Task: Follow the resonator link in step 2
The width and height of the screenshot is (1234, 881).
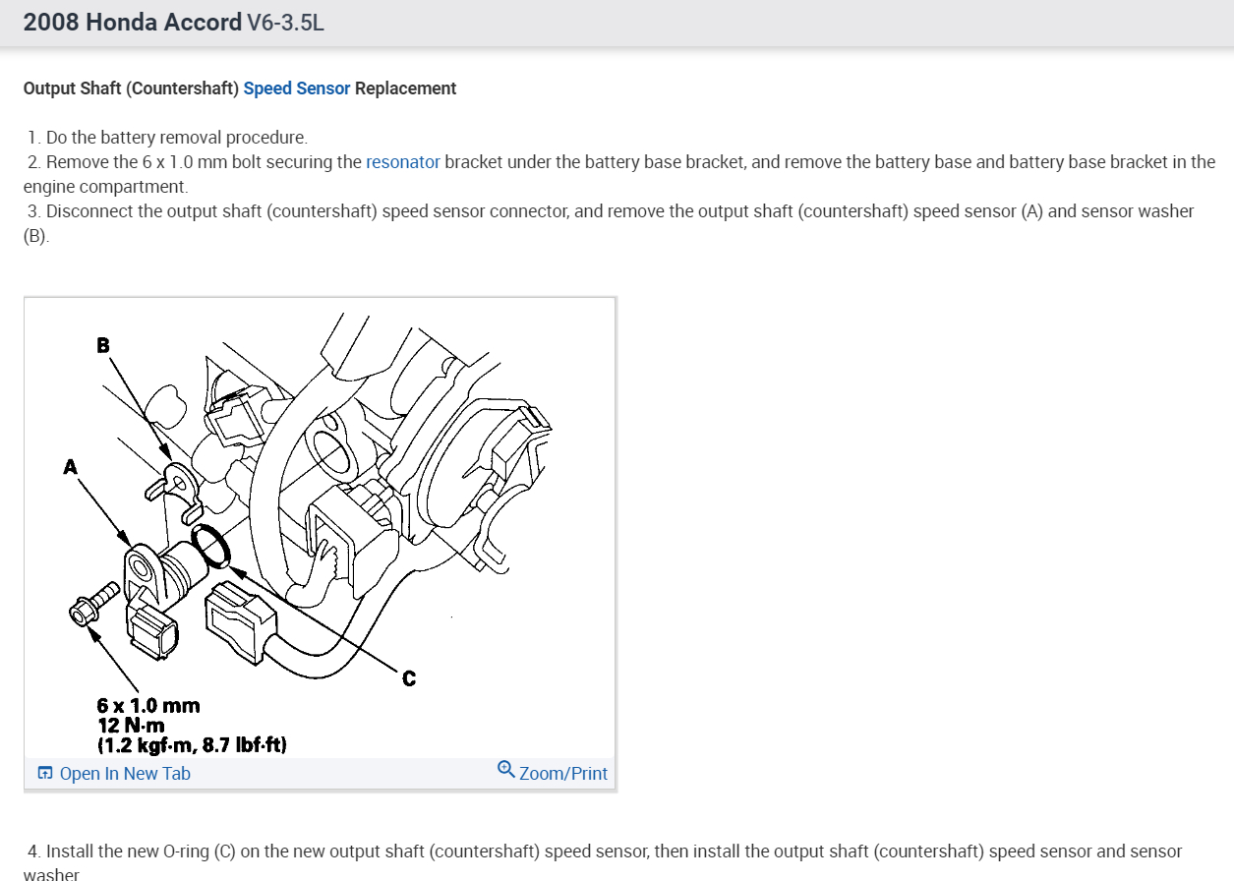Action: click(x=403, y=162)
